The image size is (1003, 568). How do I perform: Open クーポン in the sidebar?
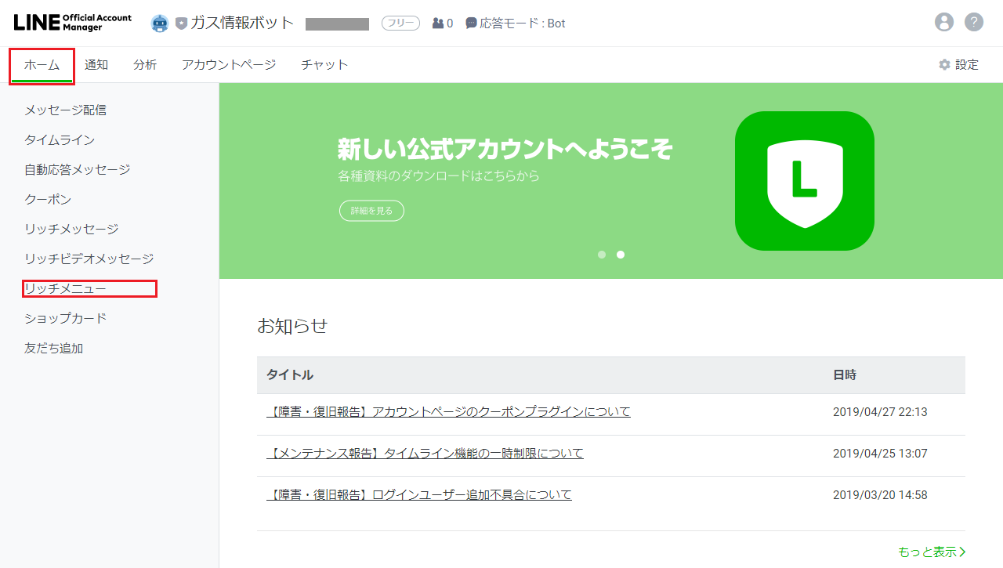tap(48, 199)
